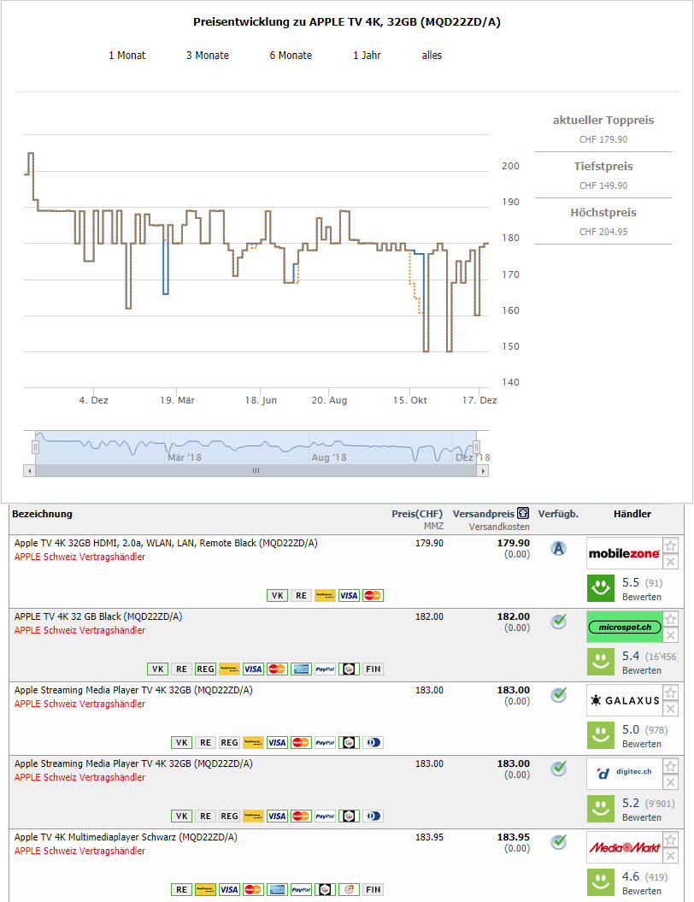Image resolution: width=694 pixels, height=902 pixels.
Task: Click mobilezone's availability status icon
Action: coord(558,548)
